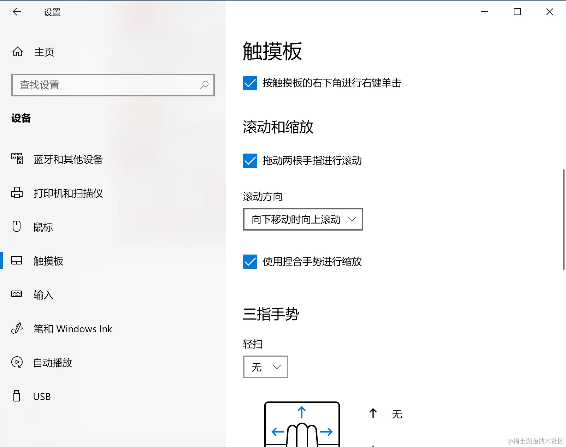
Task: Select 设备 category heading
Action: pos(20,118)
